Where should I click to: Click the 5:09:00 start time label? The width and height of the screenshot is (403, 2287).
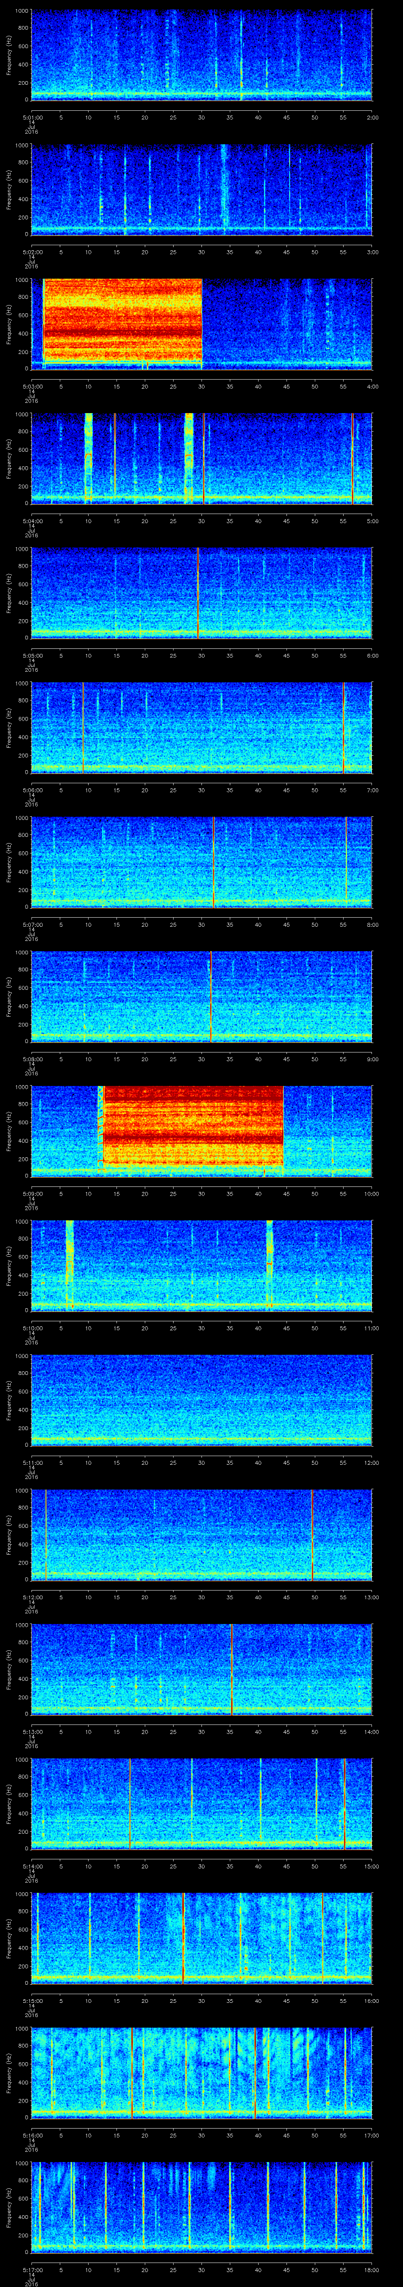(x=32, y=1193)
